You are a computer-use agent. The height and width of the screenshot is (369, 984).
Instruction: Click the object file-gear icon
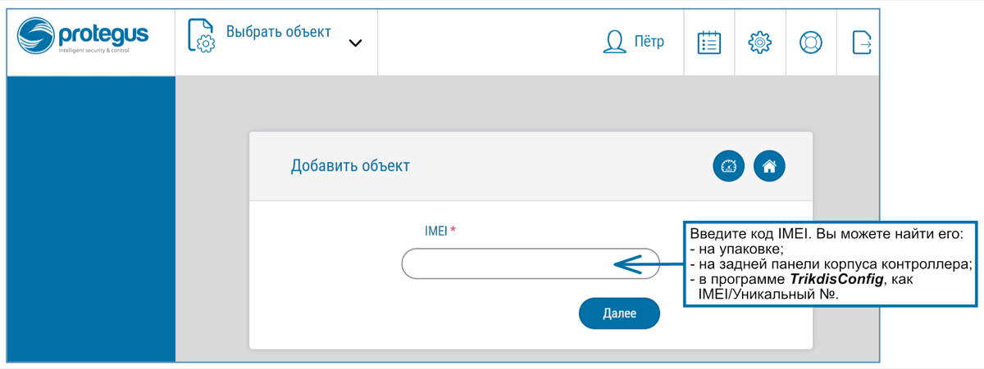201,36
